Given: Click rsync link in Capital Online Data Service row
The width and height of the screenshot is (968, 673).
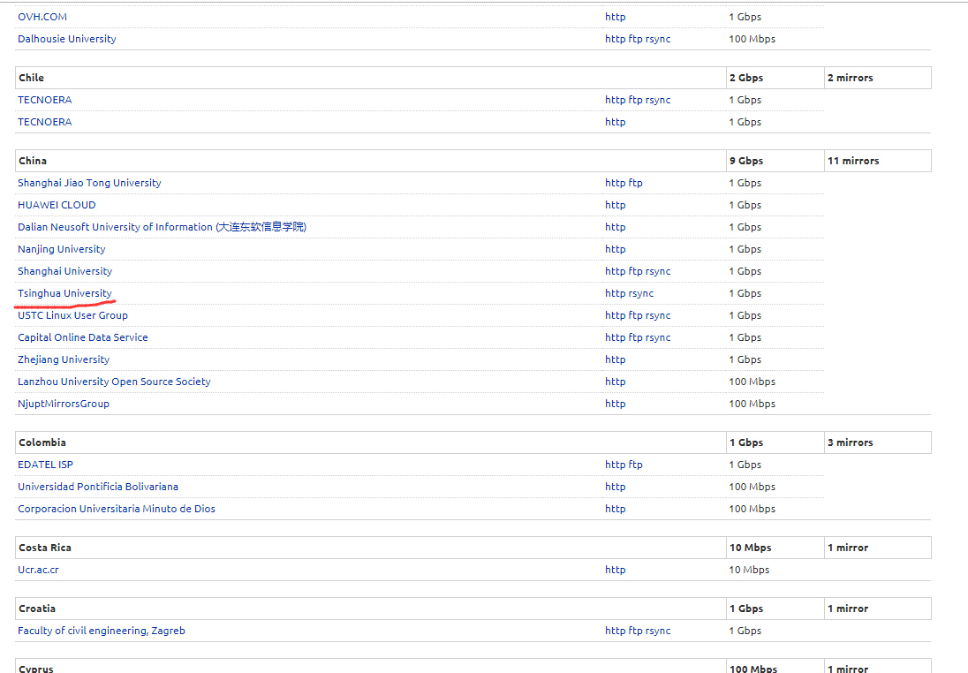Looking at the screenshot, I should 658,337.
